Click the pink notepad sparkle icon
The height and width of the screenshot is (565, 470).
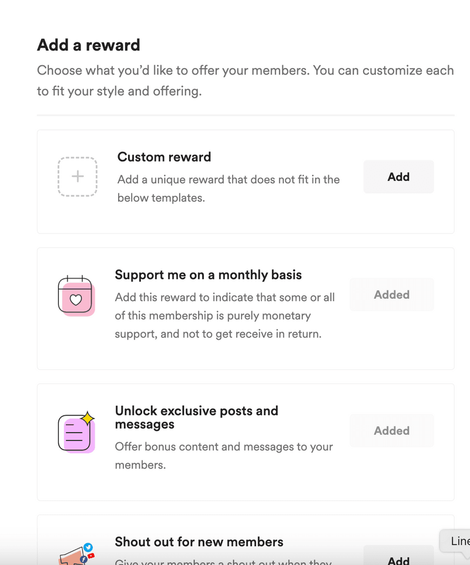coord(76,432)
